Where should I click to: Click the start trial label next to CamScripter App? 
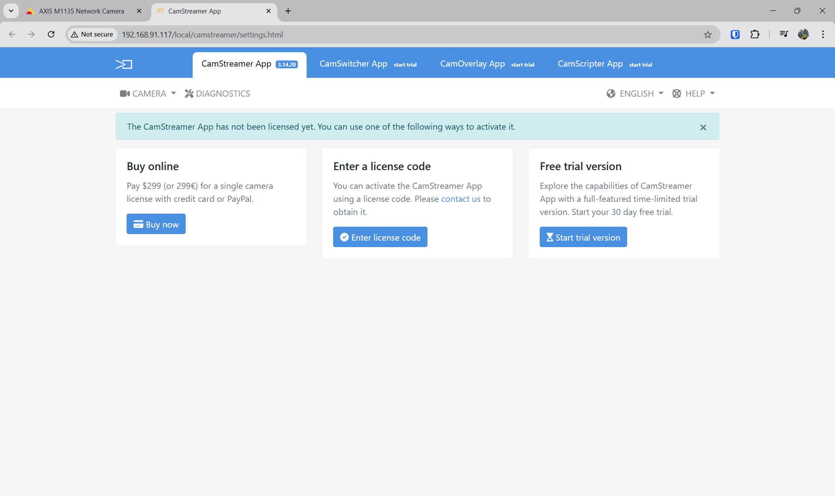[640, 65]
